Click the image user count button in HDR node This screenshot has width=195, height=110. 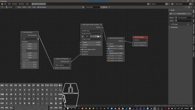tap(91, 36)
